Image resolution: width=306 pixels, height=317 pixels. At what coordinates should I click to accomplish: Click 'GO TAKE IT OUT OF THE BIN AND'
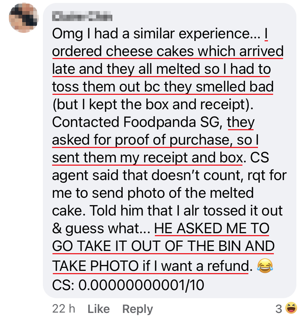[x=163, y=247]
